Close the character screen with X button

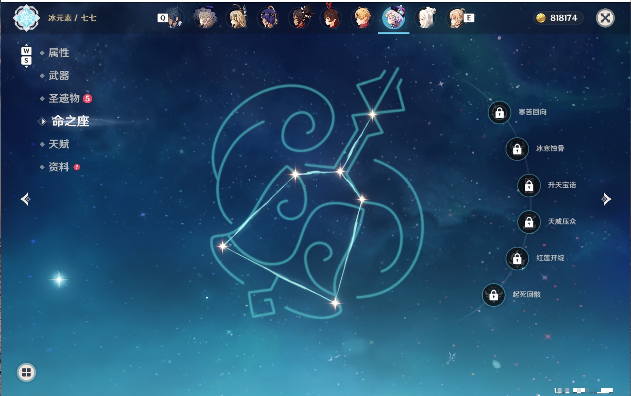click(x=605, y=18)
